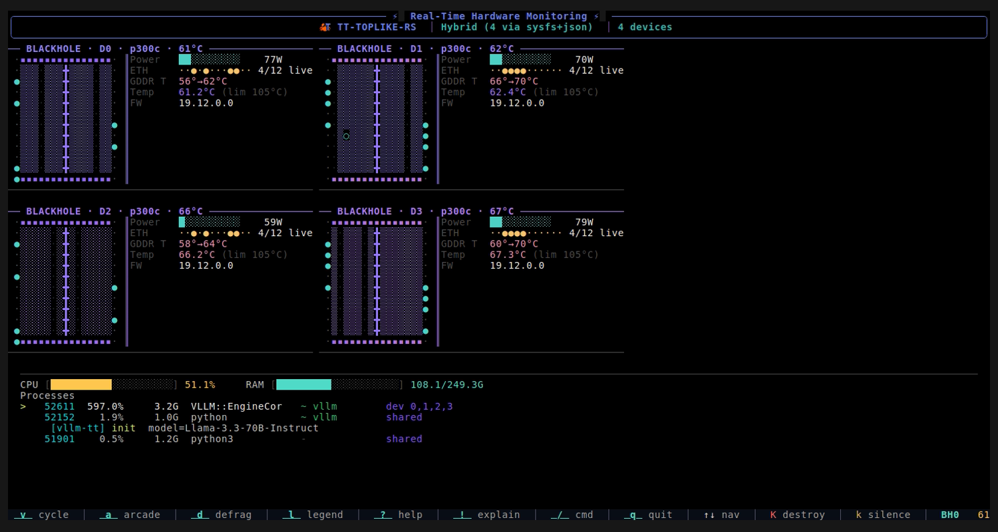This screenshot has height=532, width=998.
Task: Click the crab icon beside TT-TOPLIKE-RS
Action: [325, 27]
